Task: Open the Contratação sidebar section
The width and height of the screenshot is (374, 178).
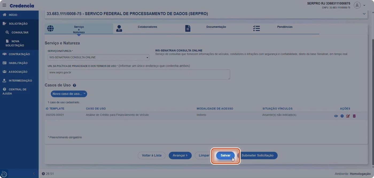Action: point(19,54)
